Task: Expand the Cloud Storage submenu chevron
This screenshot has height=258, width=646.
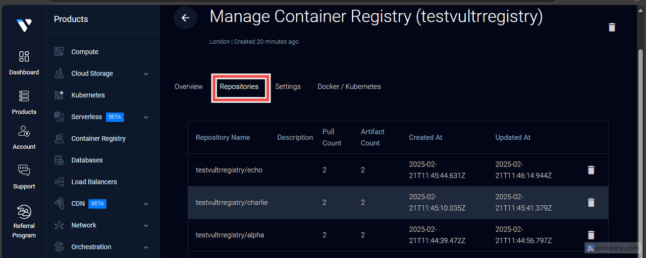Action: pyautogui.click(x=146, y=74)
